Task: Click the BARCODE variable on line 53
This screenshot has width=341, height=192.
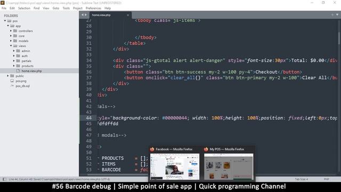Action: point(111,170)
